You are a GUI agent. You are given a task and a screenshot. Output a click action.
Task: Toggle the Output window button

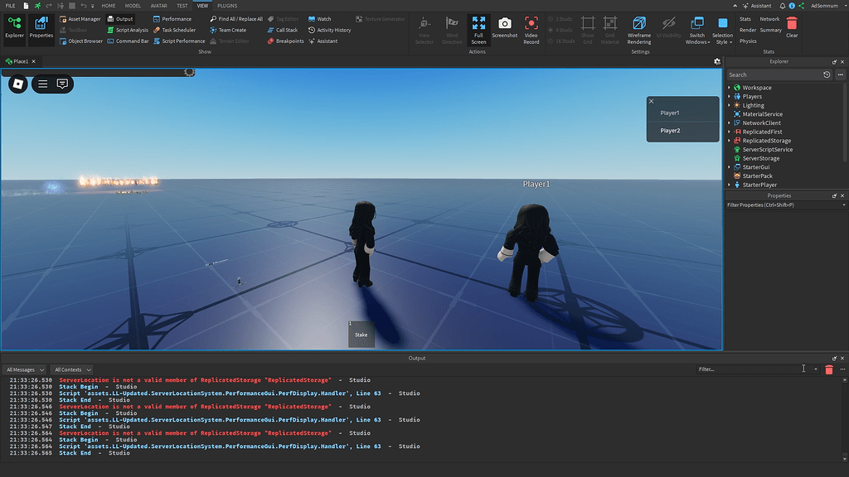tap(119, 19)
